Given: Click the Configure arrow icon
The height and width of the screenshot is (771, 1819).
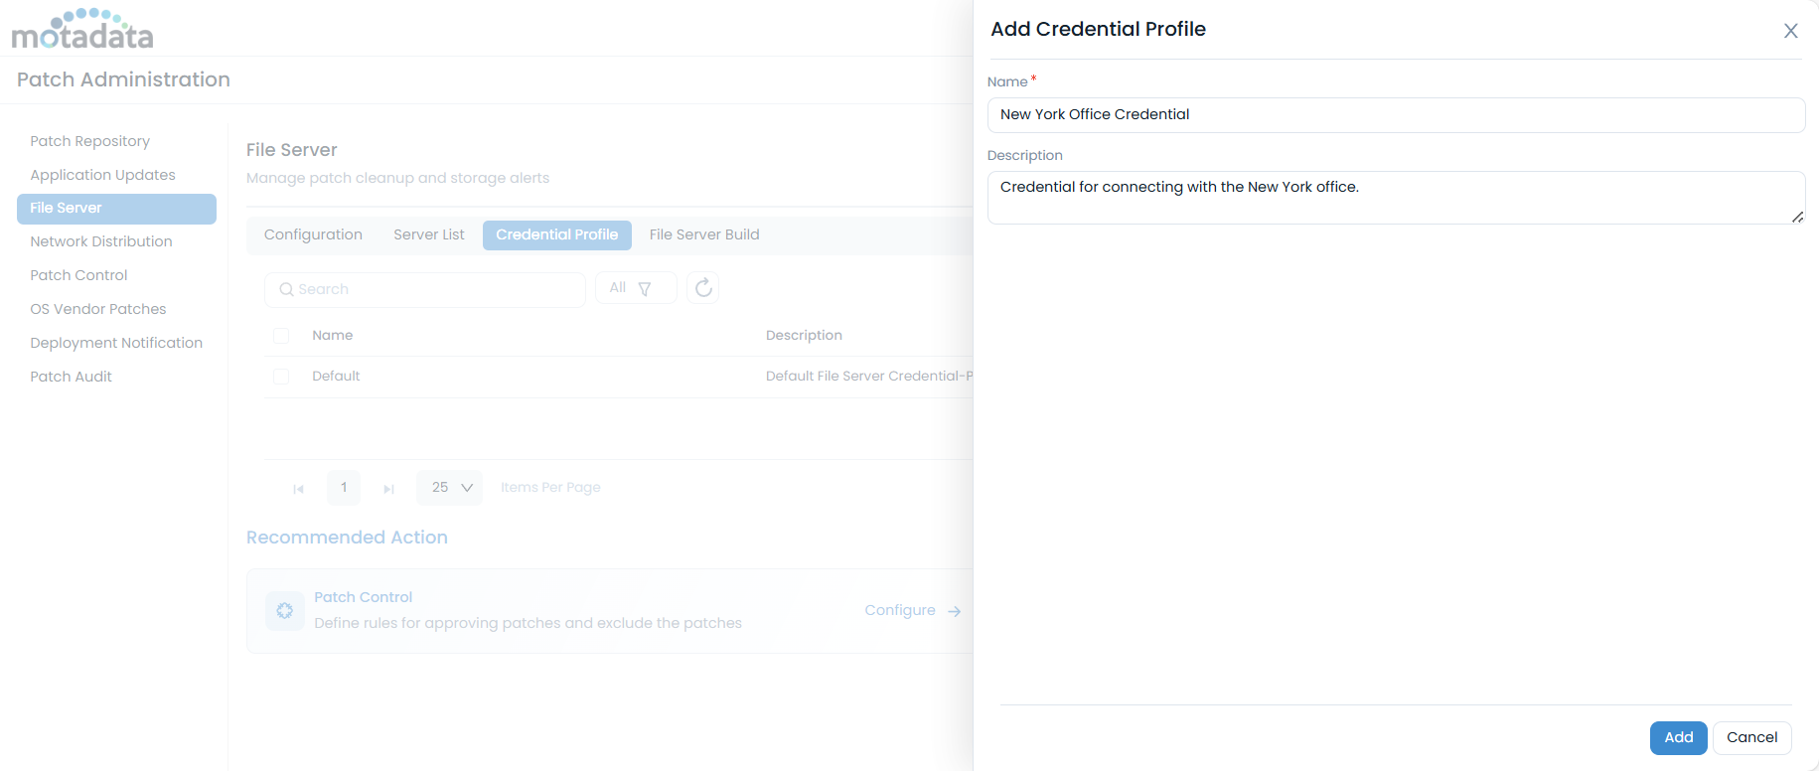Looking at the screenshot, I should pos(954,611).
